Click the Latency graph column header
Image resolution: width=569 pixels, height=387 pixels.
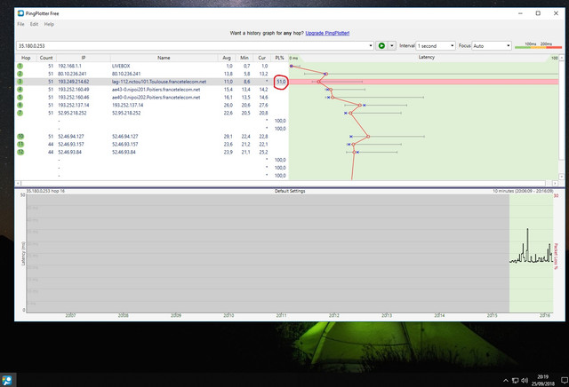tap(427, 58)
